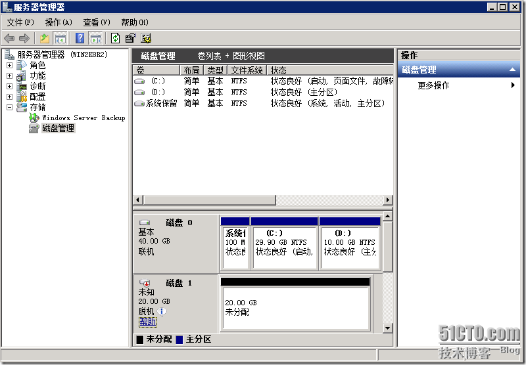Click the 磁盘 1 offline disk icon

click(145, 283)
